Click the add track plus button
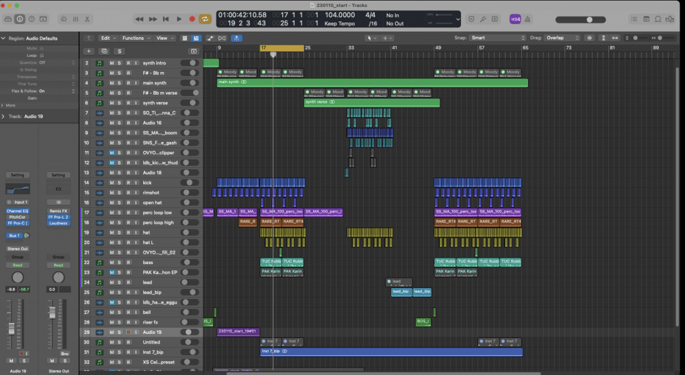Screen dimensions: 685x375 (x=88, y=51)
